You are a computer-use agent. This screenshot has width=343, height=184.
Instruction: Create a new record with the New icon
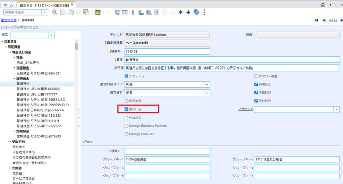coord(63,12)
